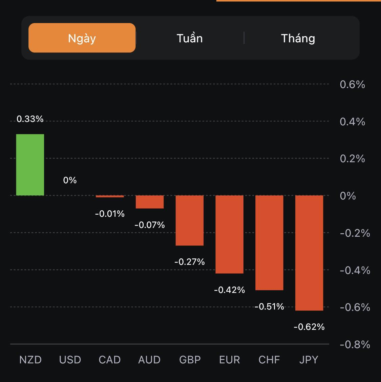Select the small red AUD bar
The image size is (381, 382).
[x=150, y=202]
